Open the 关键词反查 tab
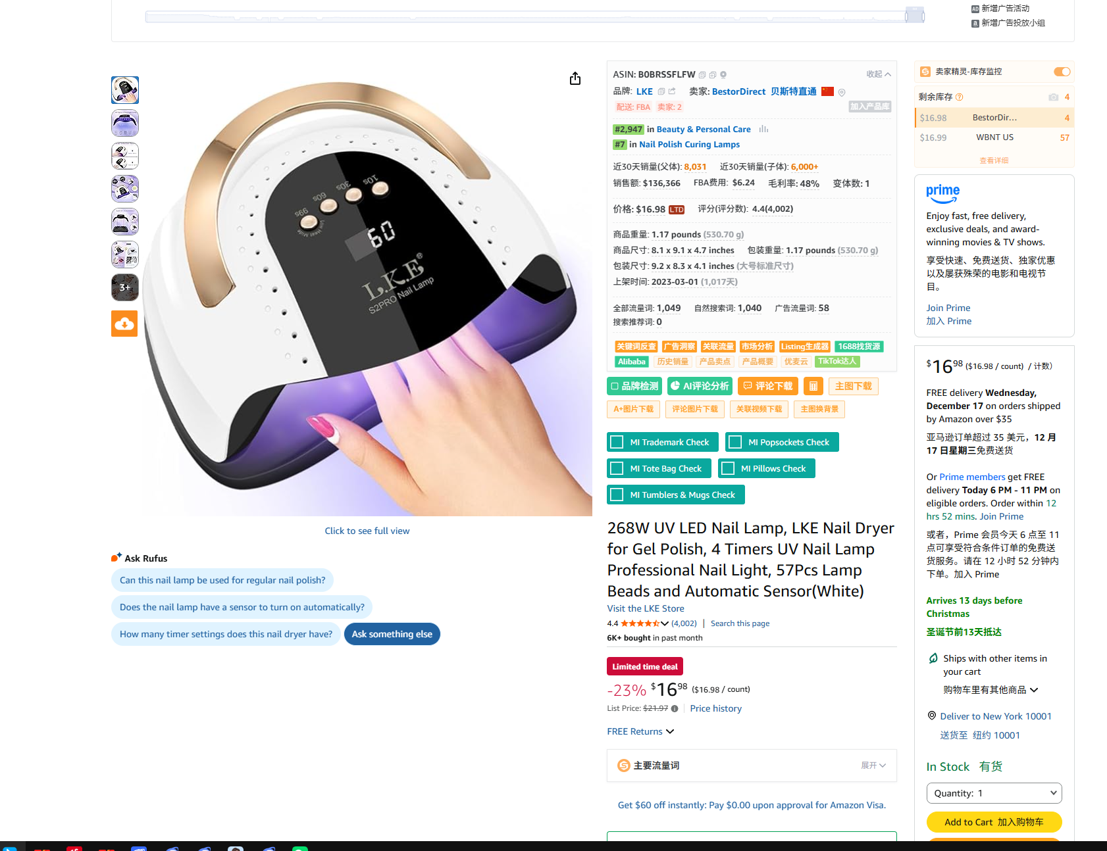The image size is (1107, 851). [636, 347]
